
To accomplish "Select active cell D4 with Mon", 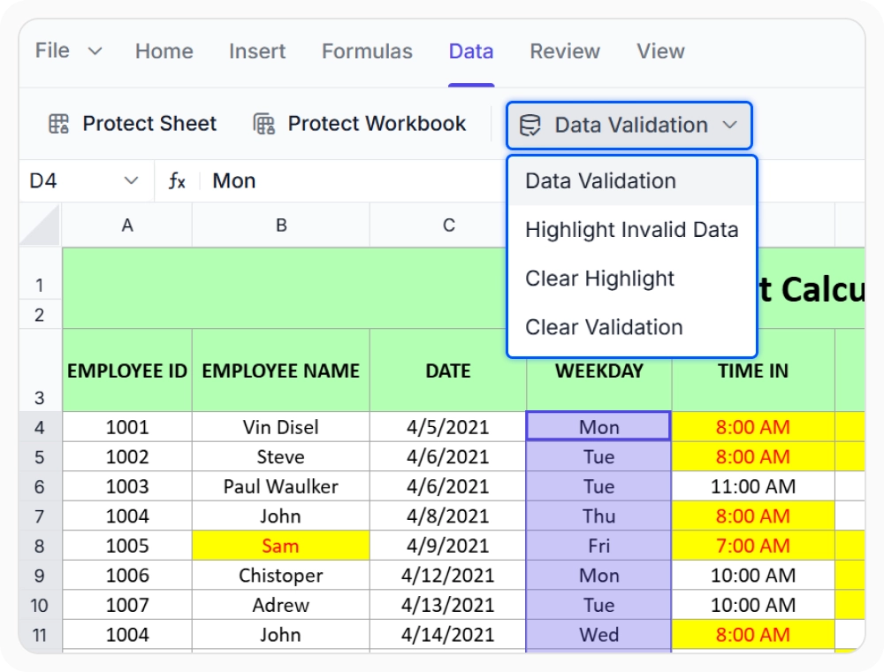I will pos(598,427).
